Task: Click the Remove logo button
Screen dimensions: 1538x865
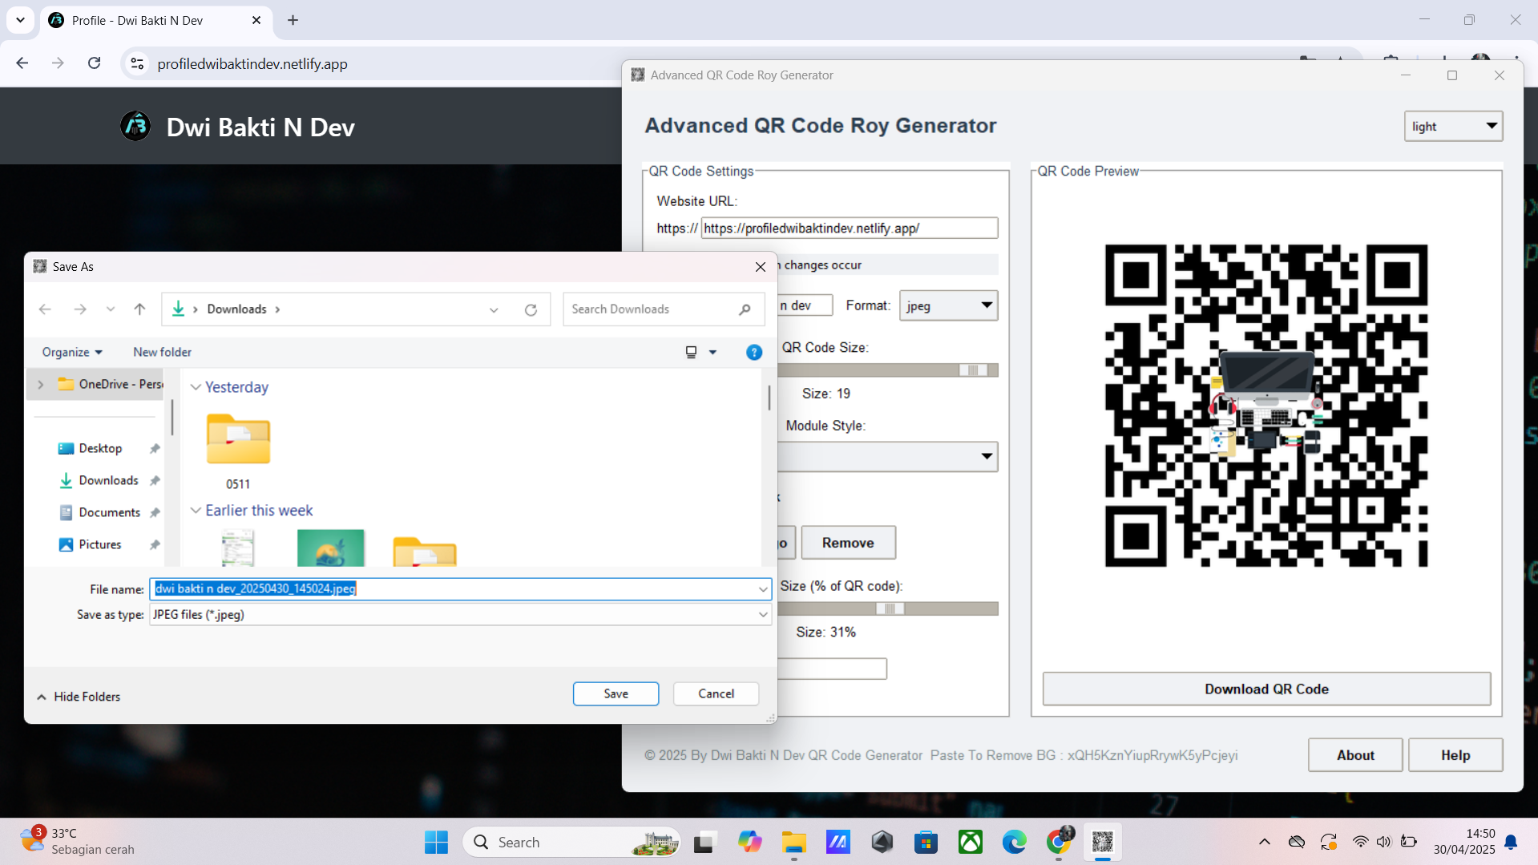Action: (x=848, y=543)
